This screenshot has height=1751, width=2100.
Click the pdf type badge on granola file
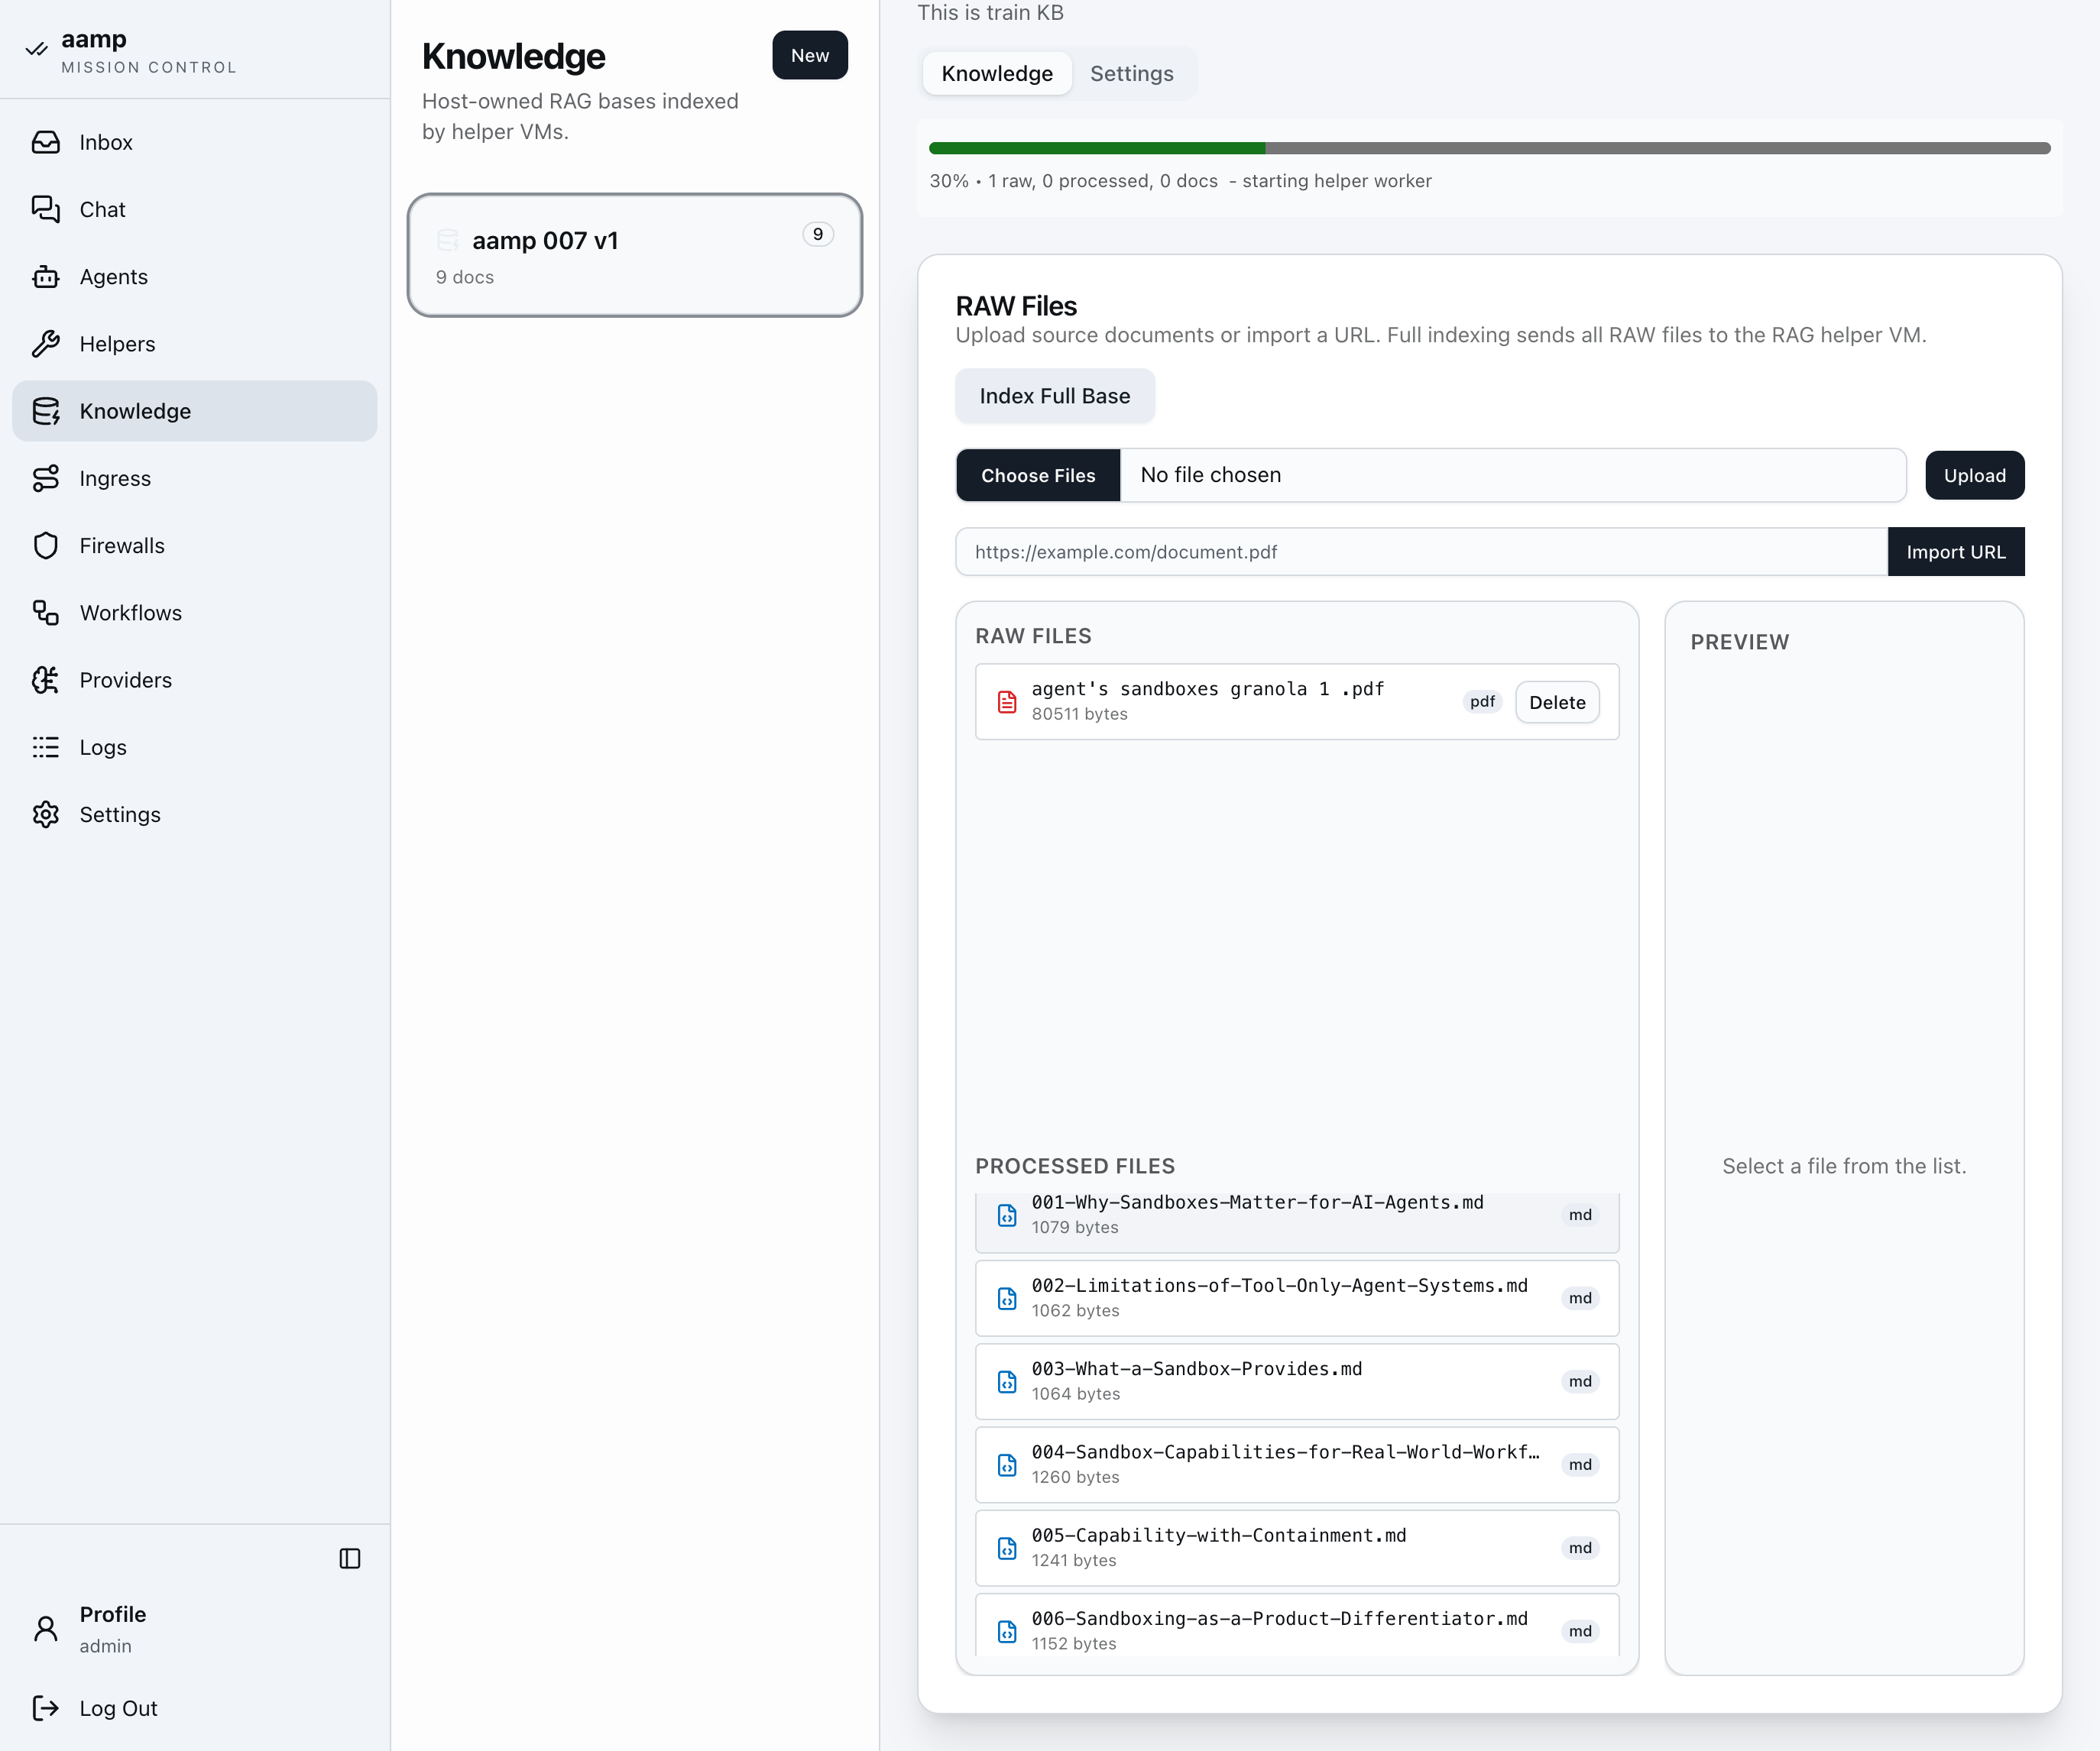click(1482, 701)
